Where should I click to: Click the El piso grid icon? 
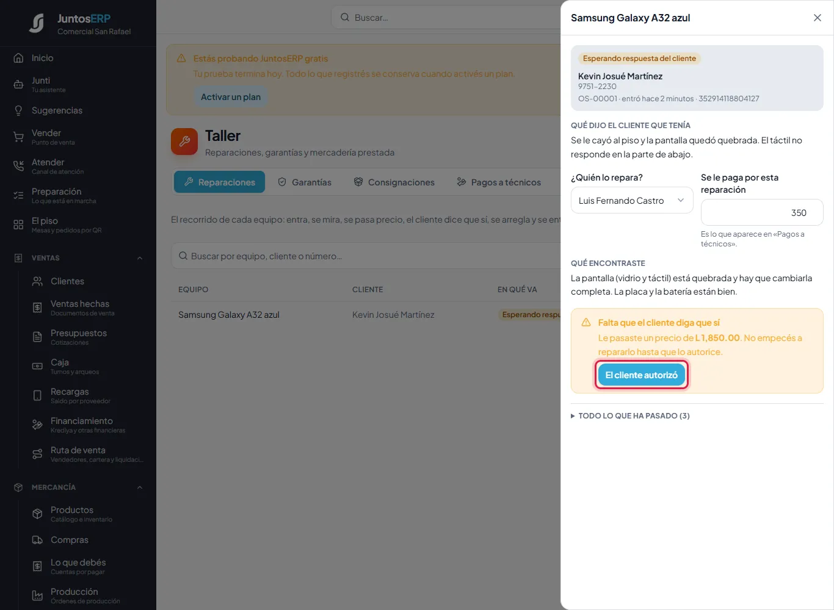pos(18,225)
